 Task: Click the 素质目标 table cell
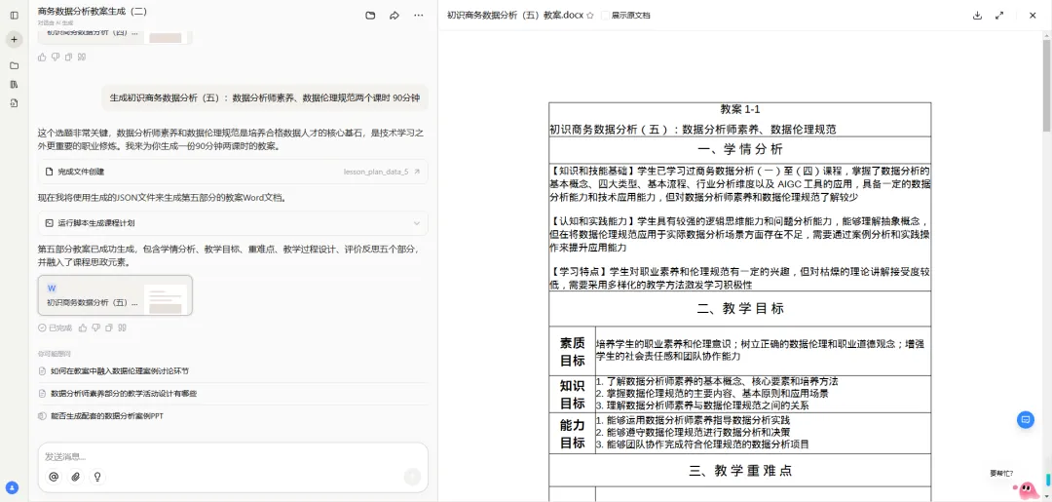point(573,352)
